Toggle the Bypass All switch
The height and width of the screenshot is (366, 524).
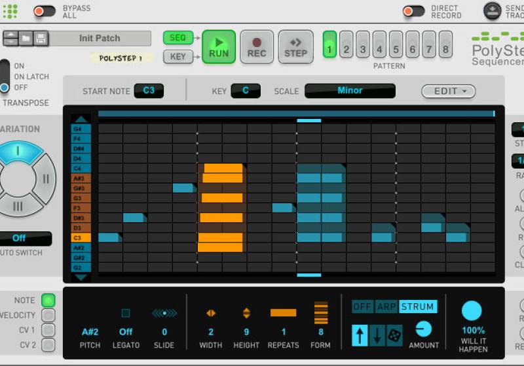45,11
